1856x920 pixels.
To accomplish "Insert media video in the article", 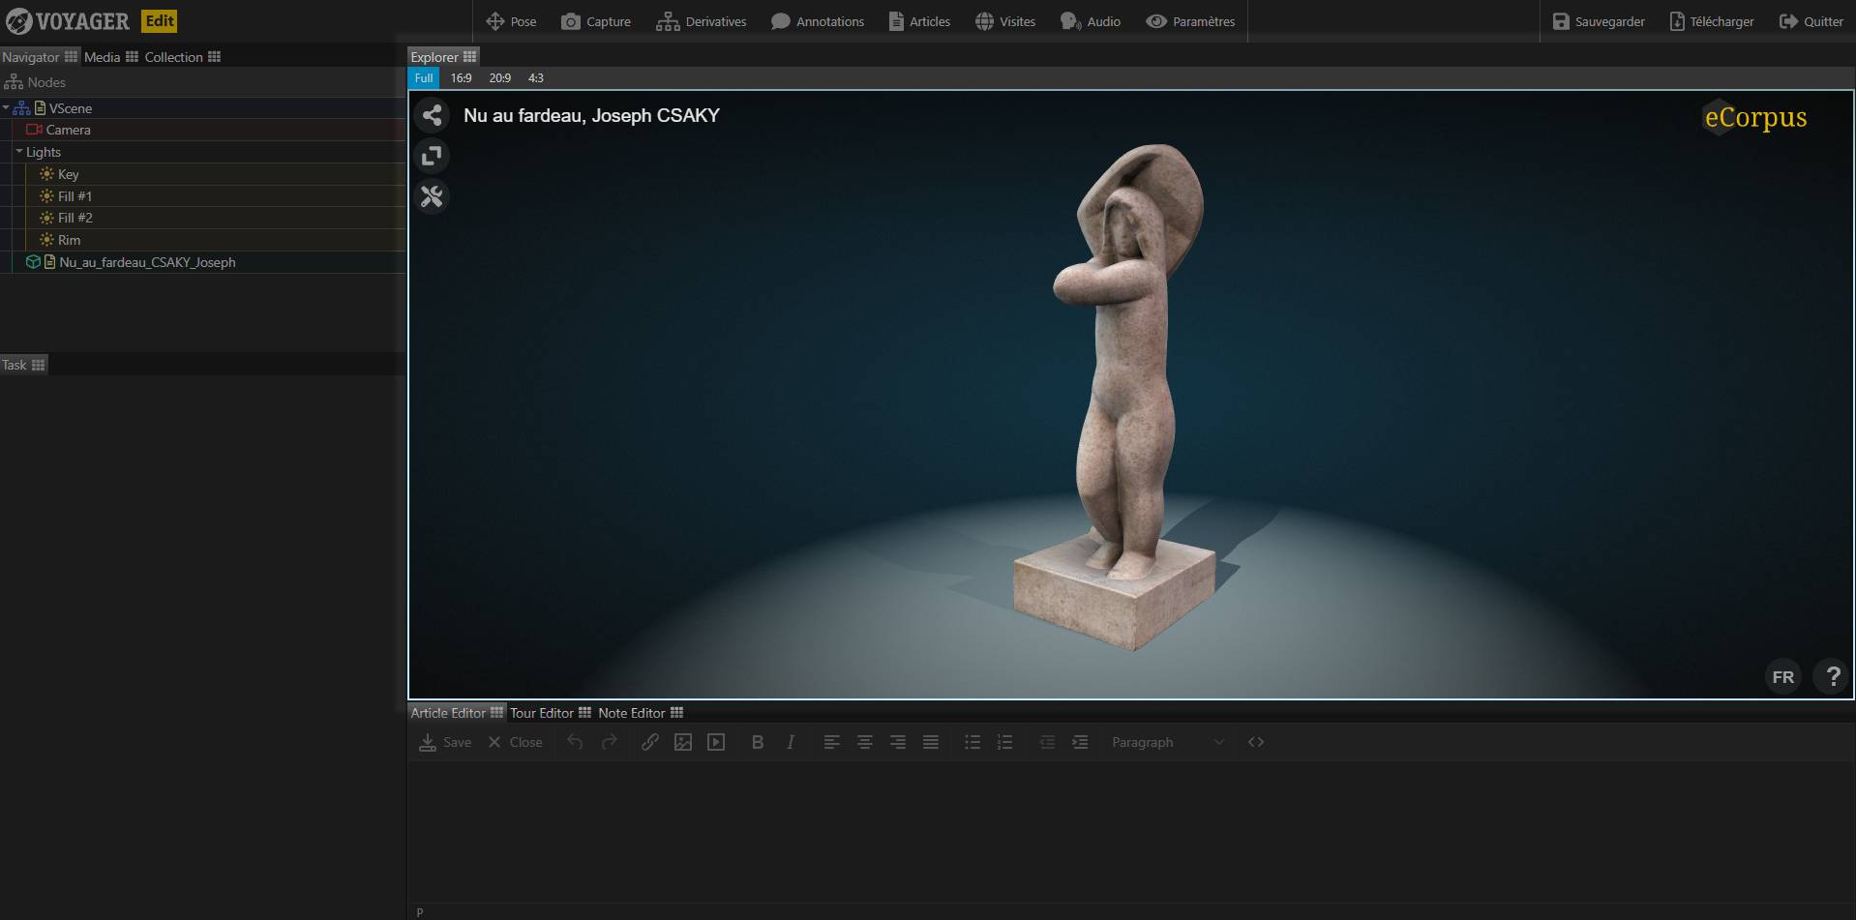I will coord(716,742).
